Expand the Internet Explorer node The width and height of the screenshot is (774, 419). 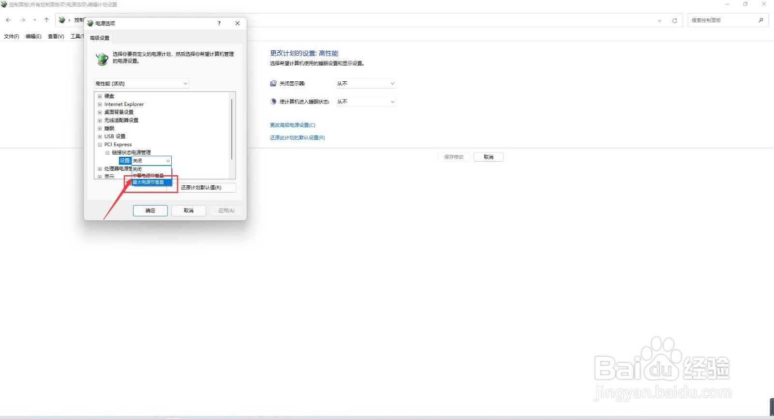[100, 104]
